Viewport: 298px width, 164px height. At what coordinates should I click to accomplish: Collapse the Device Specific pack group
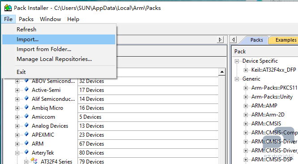coord(237,61)
